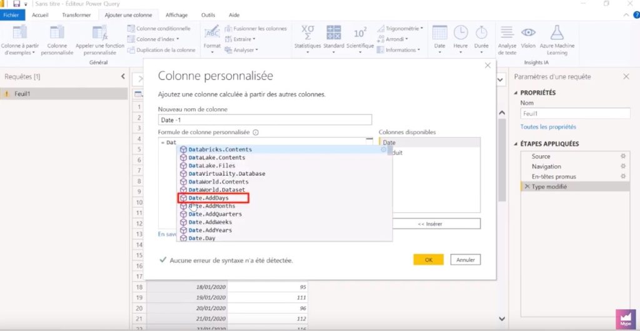Click Colonne à partir d'exemples icon
Viewport: 640px width, 331px height.
(x=19, y=33)
